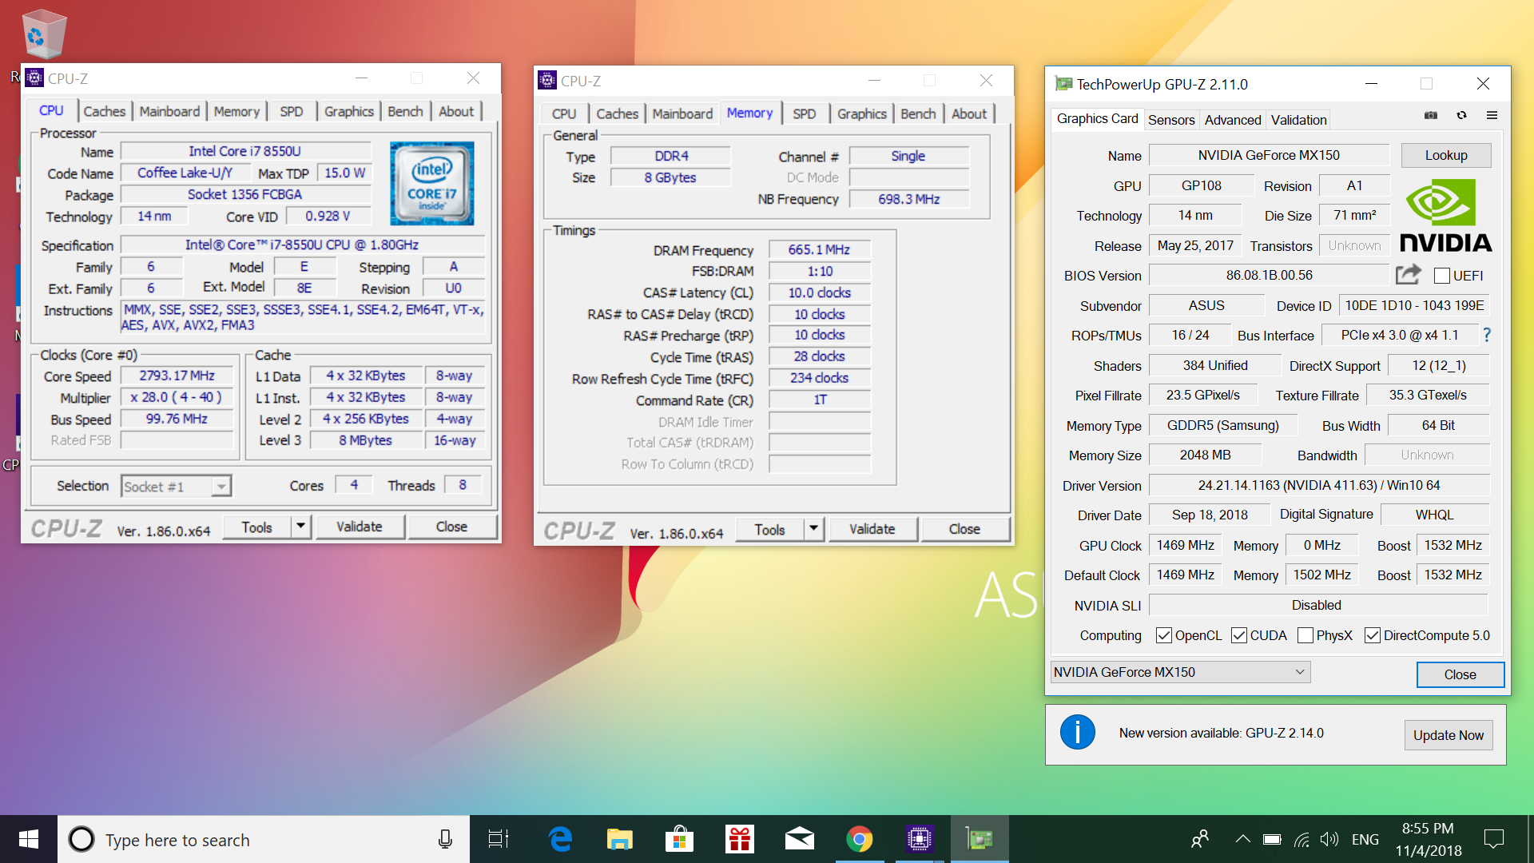Viewport: 1534px width, 863px height.
Task: Open the GPU-Z hamburger menu
Action: (1492, 116)
